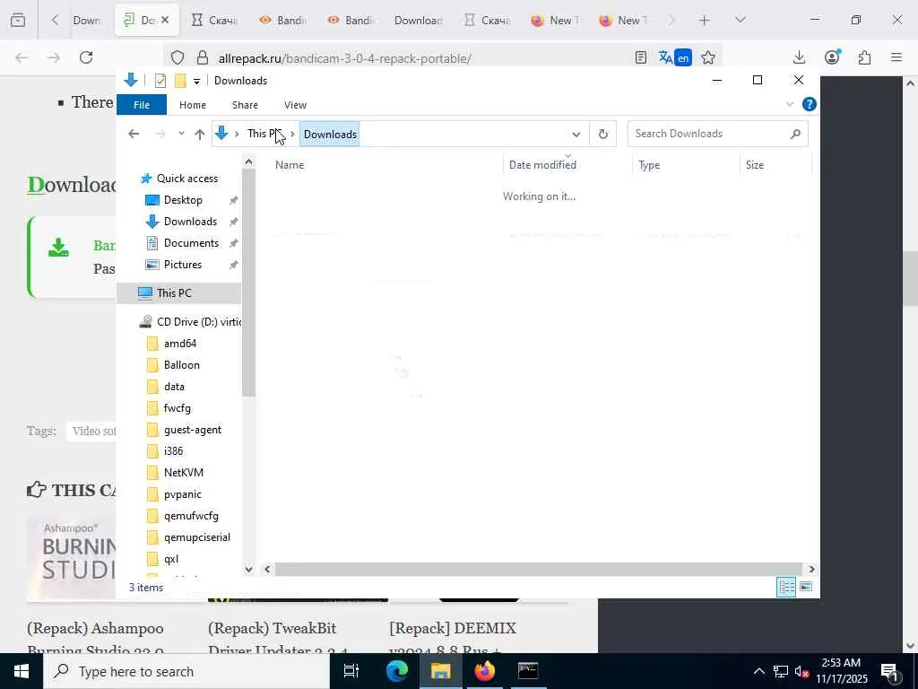The height and width of the screenshot is (689, 918).
Task: Open the View ribbon tab
Action: [x=295, y=105]
